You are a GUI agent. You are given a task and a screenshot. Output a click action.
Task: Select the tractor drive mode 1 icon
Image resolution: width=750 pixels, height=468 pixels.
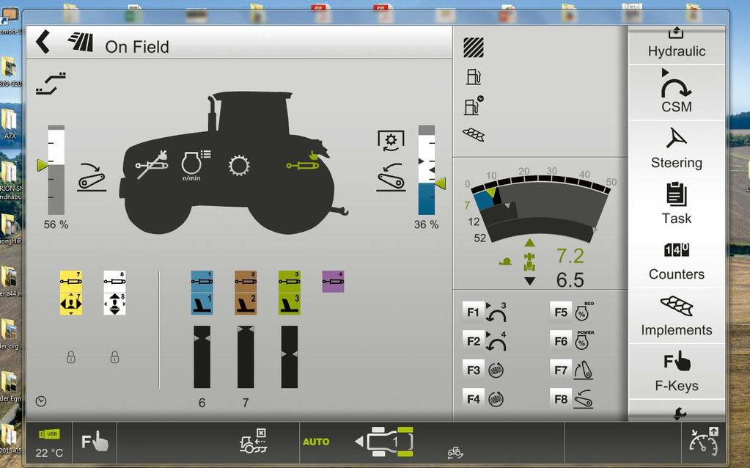pyautogui.click(x=385, y=441)
